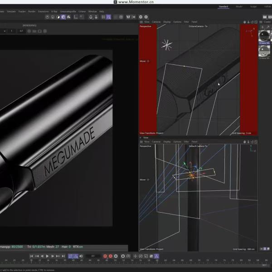Open the Render menu
The height and width of the screenshot is (272, 272).
point(32,11)
